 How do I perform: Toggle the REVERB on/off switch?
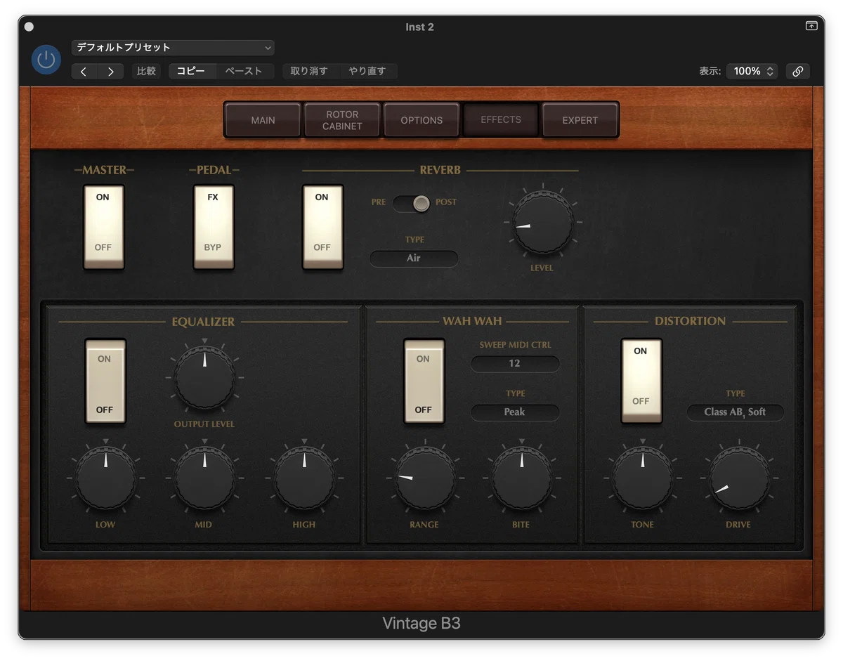[x=322, y=227]
